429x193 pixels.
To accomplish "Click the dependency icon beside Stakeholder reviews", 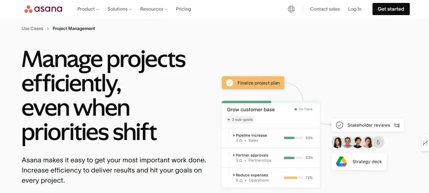I will click(x=397, y=125).
